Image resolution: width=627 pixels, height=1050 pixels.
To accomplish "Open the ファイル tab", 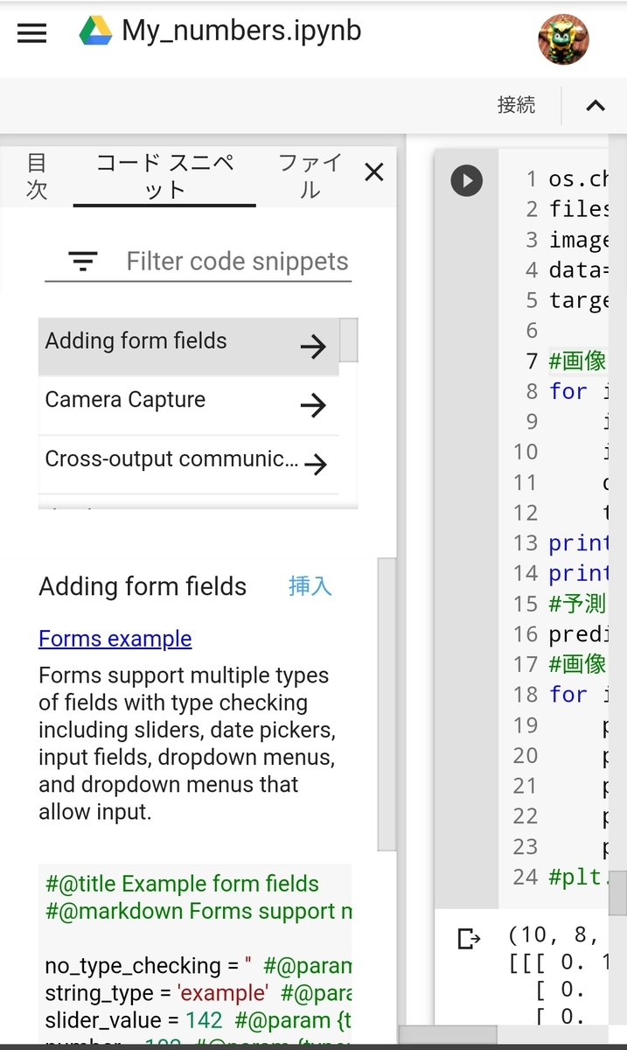I will (x=310, y=176).
